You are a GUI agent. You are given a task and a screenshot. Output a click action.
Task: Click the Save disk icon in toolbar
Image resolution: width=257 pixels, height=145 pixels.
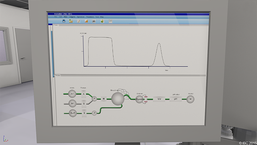click(64, 21)
